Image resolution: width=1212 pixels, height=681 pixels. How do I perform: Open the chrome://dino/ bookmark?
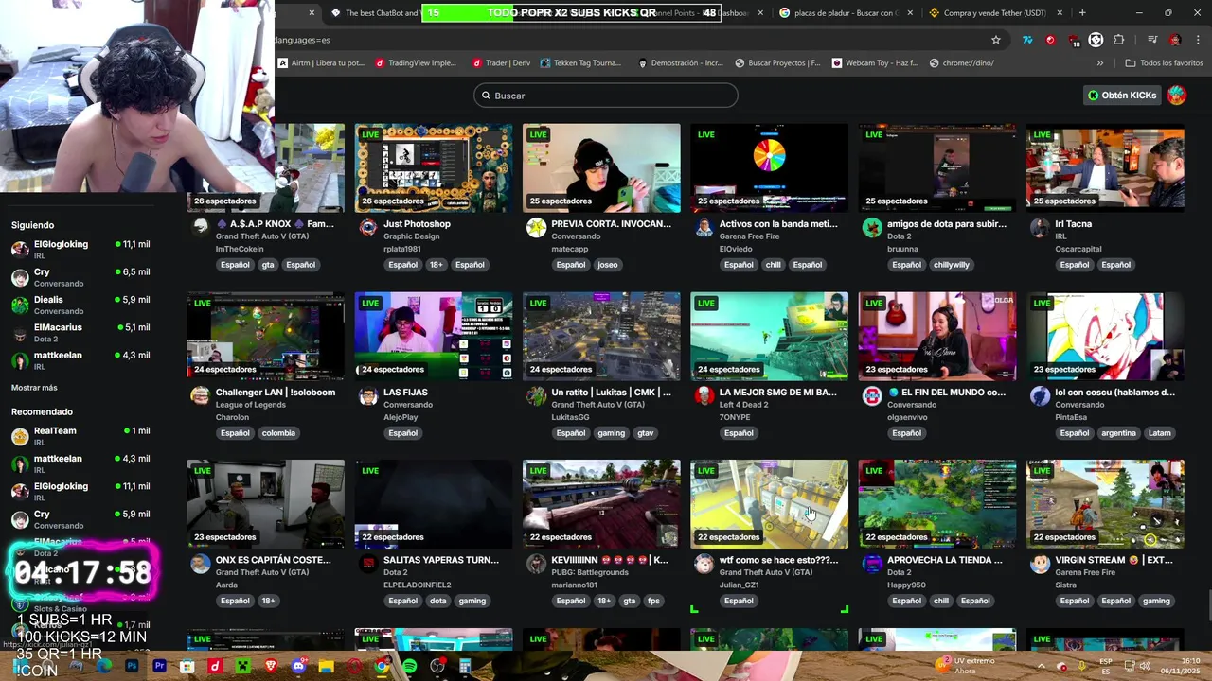click(961, 63)
